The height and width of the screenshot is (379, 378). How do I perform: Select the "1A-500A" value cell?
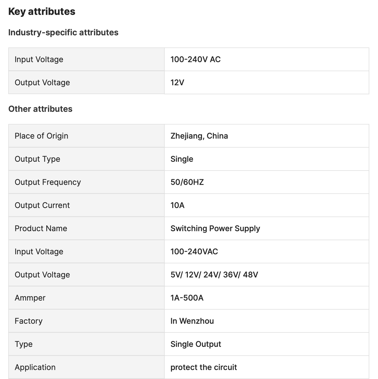187,298
